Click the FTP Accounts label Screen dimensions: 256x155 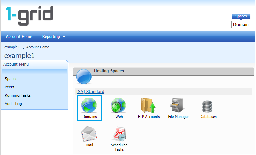(149, 117)
